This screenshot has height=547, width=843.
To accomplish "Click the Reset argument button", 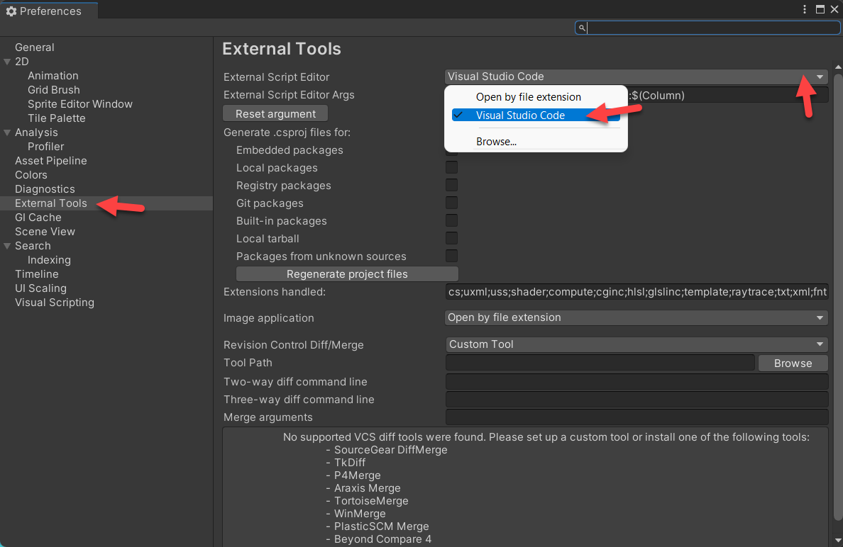I will pyautogui.click(x=275, y=114).
